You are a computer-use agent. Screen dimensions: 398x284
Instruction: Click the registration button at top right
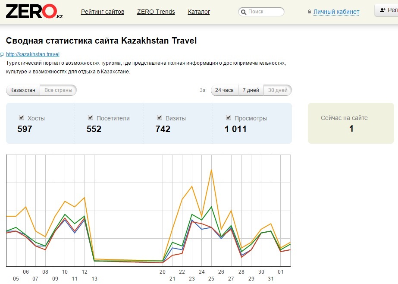386,10
